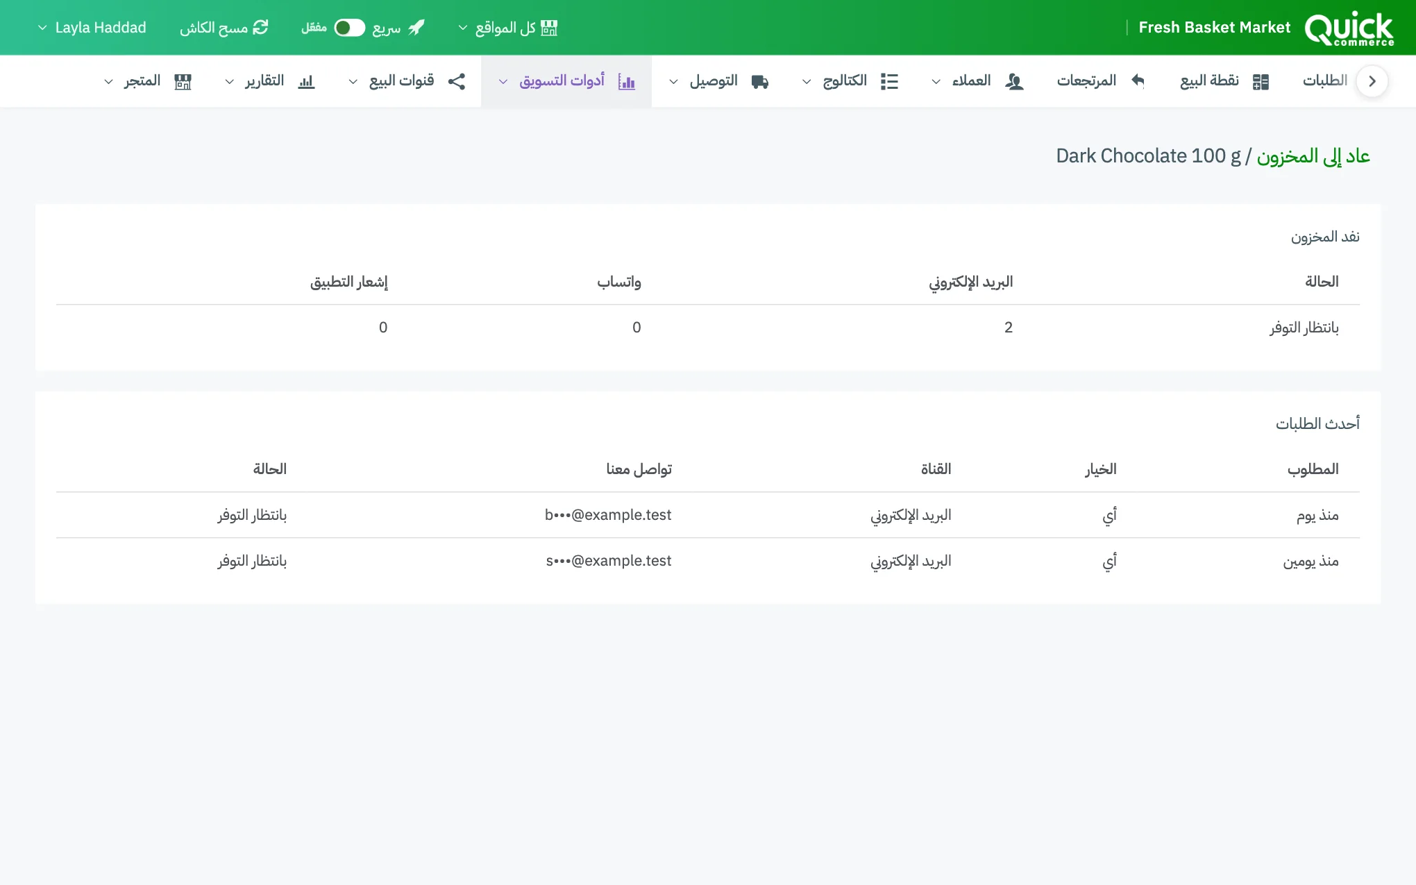Click the storefront icon beside كل المواقع
Image resolution: width=1416 pixels, height=885 pixels.
pyautogui.click(x=549, y=28)
